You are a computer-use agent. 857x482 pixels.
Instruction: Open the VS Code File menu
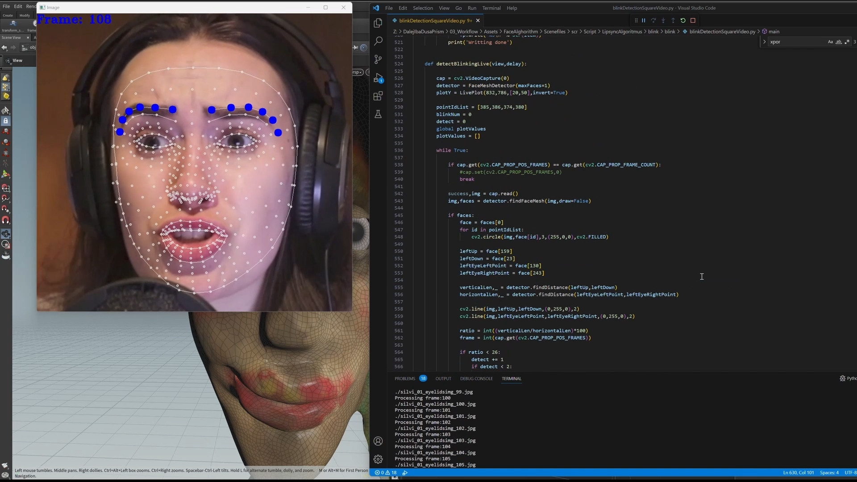click(389, 8)
